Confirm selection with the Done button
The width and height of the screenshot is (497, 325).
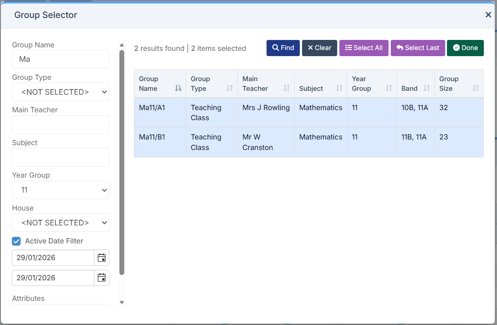(465, 48)
